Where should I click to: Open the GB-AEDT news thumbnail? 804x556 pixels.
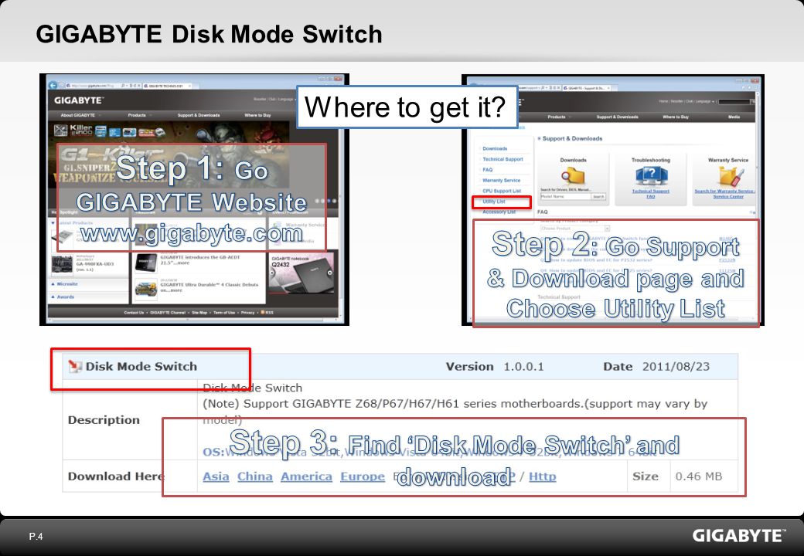pyautogui.click(x=145, y=263)
